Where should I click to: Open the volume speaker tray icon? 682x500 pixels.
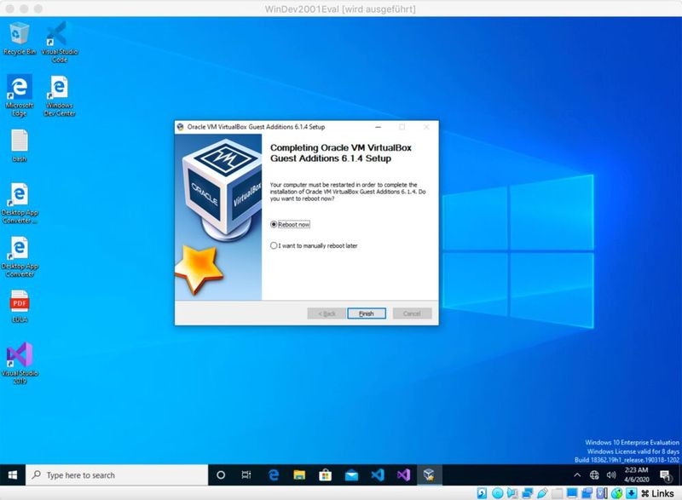[611, 474]
